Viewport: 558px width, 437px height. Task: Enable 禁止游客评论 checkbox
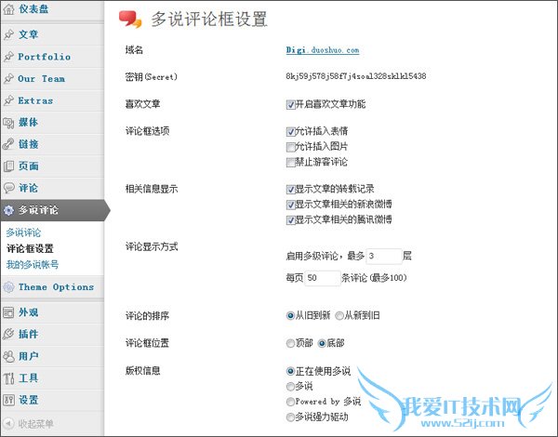point(290,163)
